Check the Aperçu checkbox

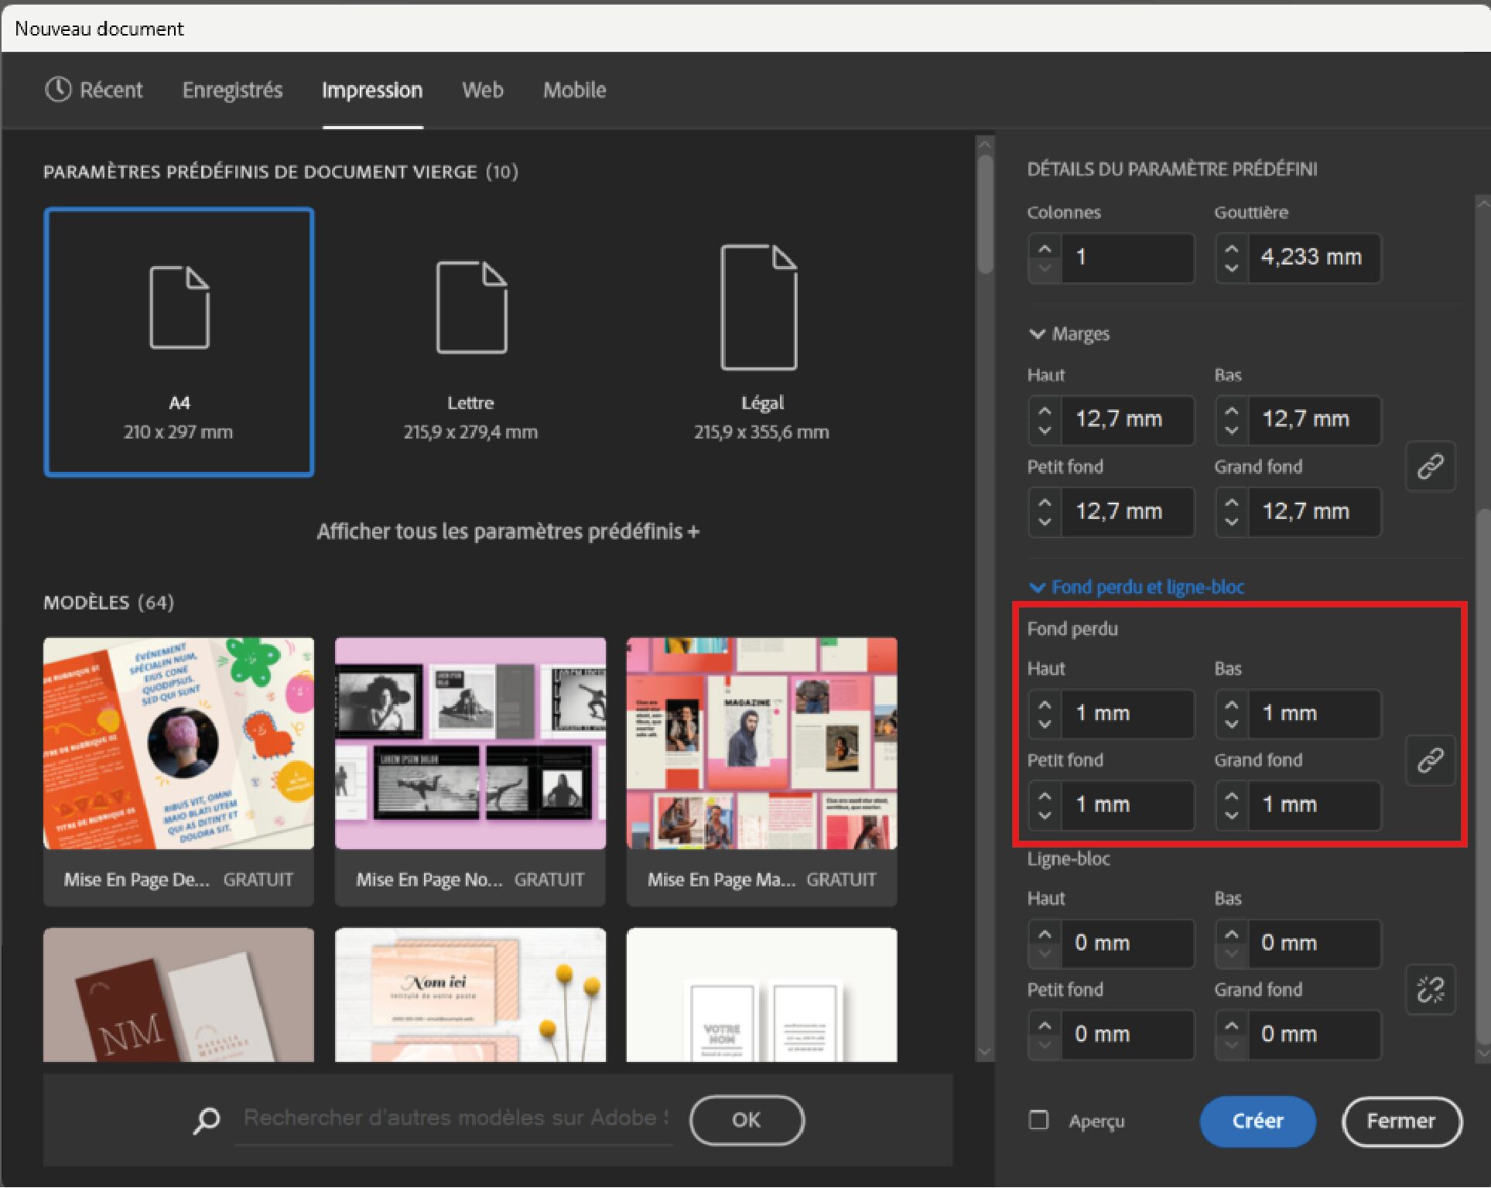[x=1039, y=1120]
